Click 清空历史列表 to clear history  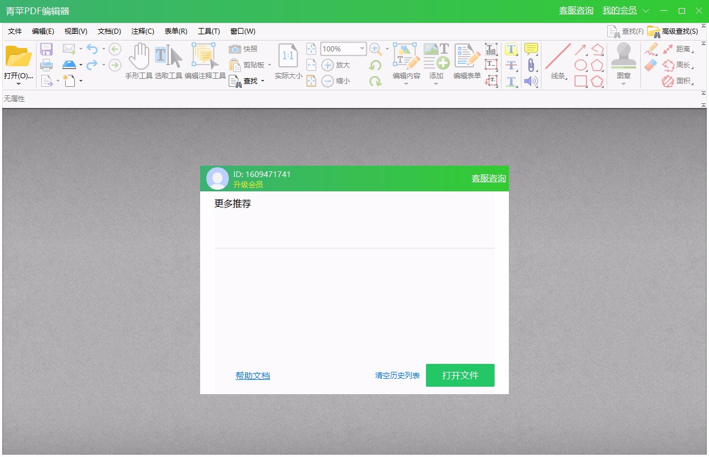click(396, 375)
